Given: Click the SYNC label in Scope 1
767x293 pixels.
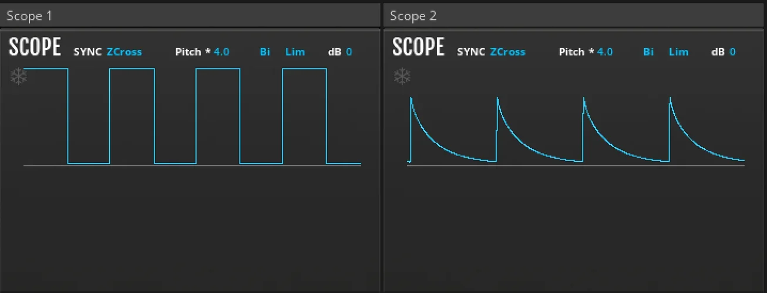Looking at the screenshot, I should [x=88, y=52].
